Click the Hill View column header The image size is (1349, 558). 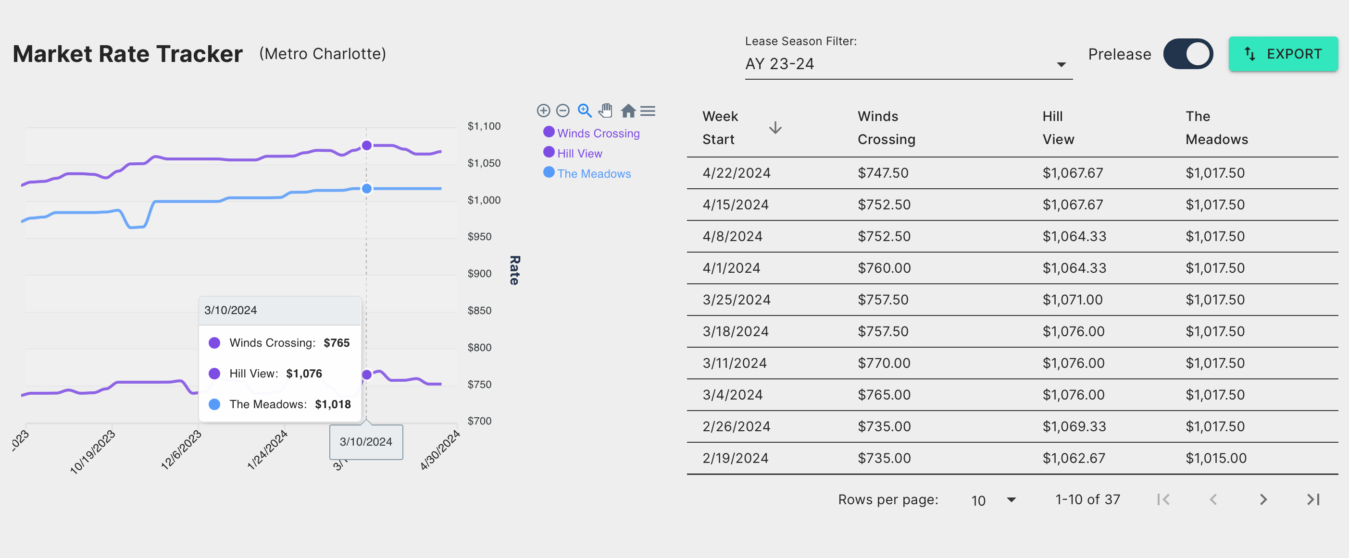tap(1058, 128)
